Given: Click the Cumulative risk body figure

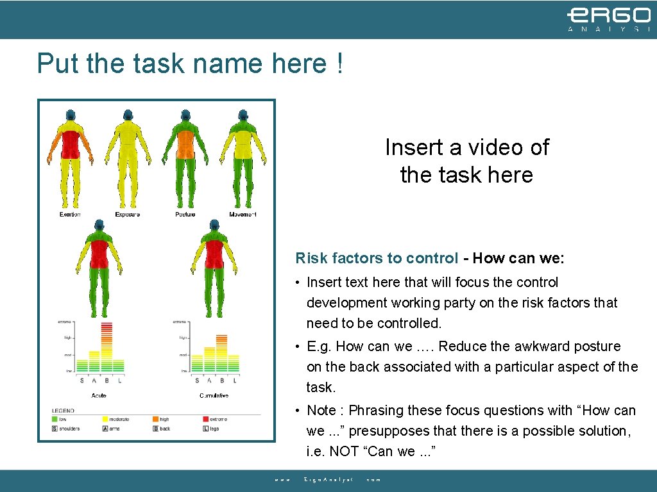Looking at the screenshot, I should pyautogui.click(x=214, y=268).
